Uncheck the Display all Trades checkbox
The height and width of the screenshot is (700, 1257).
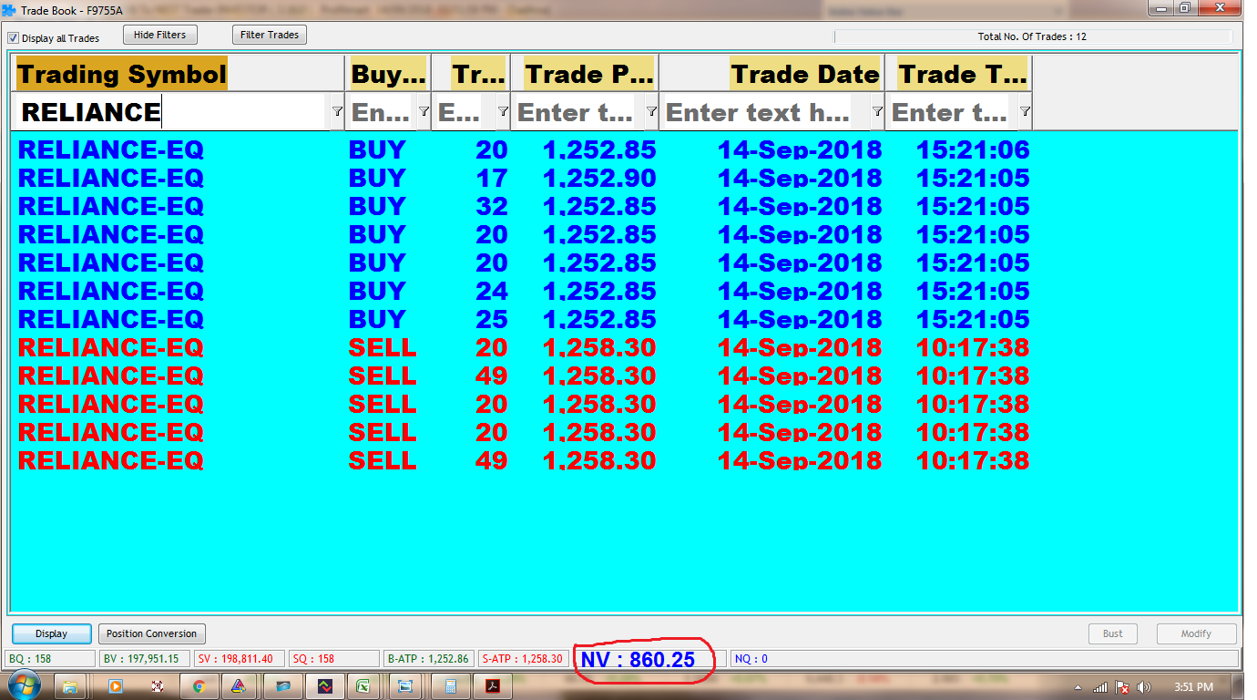tap(14, 38)
